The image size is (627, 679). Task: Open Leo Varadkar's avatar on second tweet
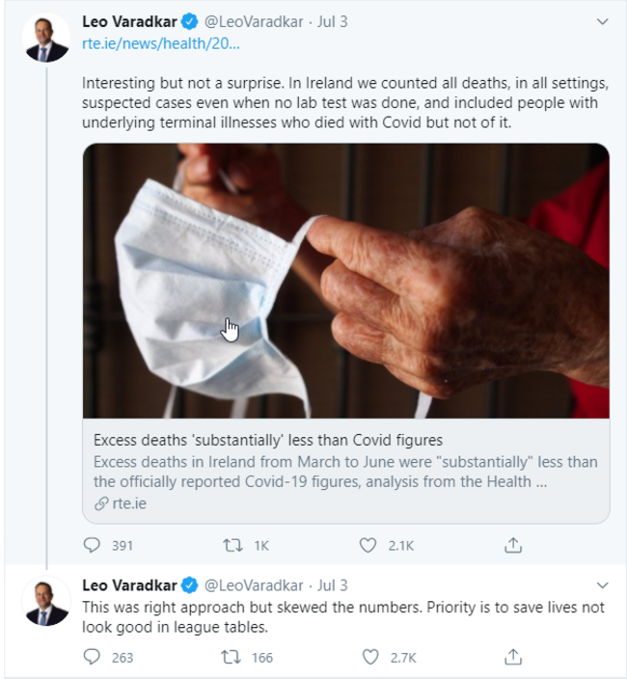coord(46,603)
